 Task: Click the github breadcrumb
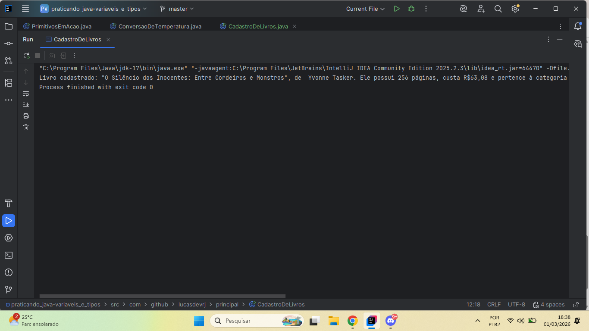tap(160, 305)
